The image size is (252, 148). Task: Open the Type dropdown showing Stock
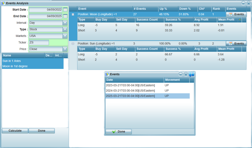(65, 29)
